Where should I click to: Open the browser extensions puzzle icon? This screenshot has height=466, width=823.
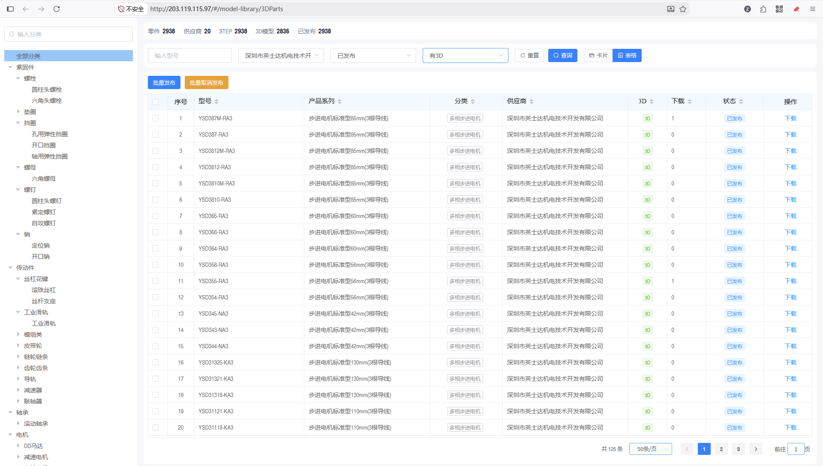point(763,9)
